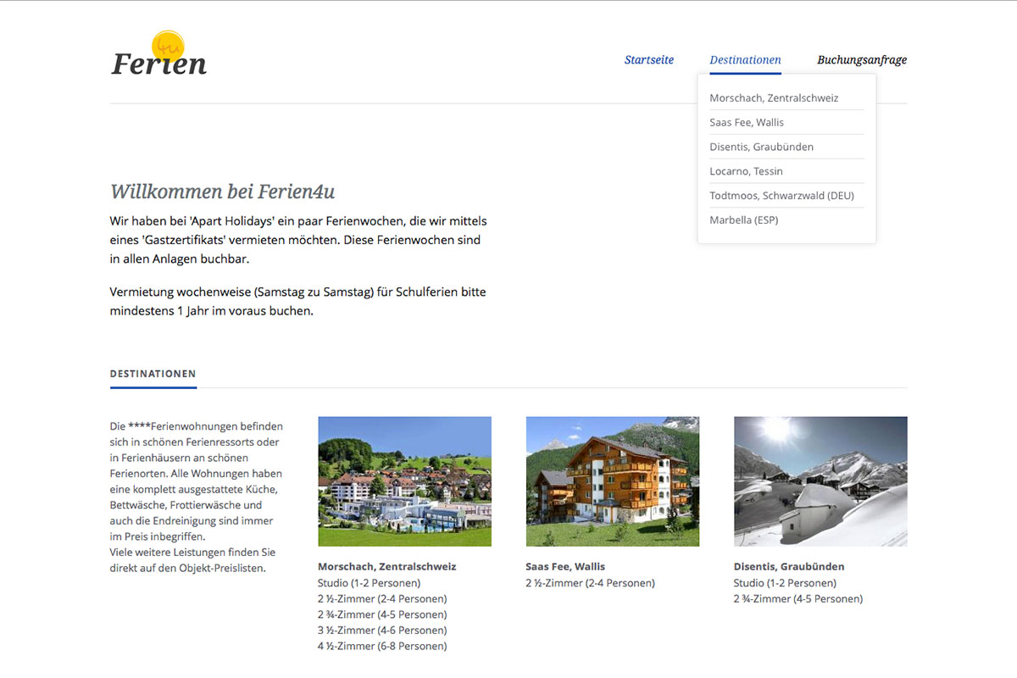Open the Saas Fee chalet photo

tap(612, 481)
